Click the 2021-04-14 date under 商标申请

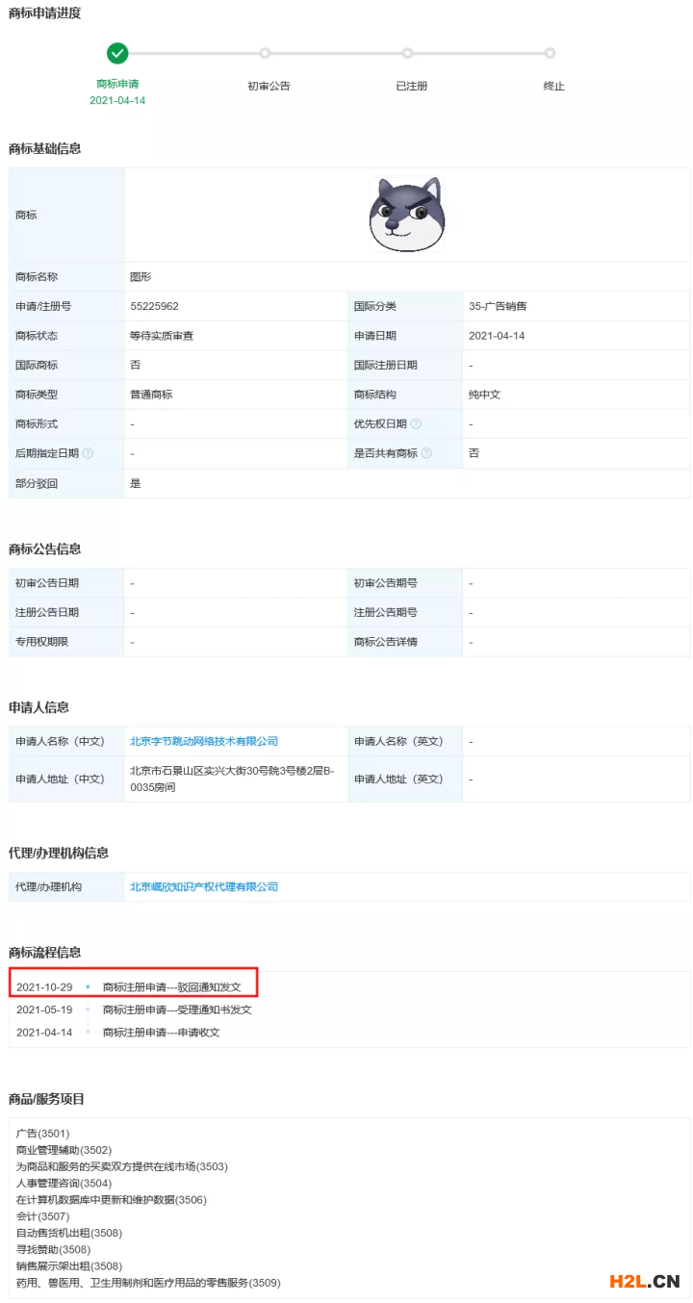[x=117, y=100]
